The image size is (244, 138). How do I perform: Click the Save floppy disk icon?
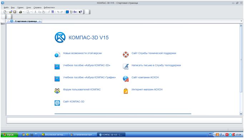[15, 12]
